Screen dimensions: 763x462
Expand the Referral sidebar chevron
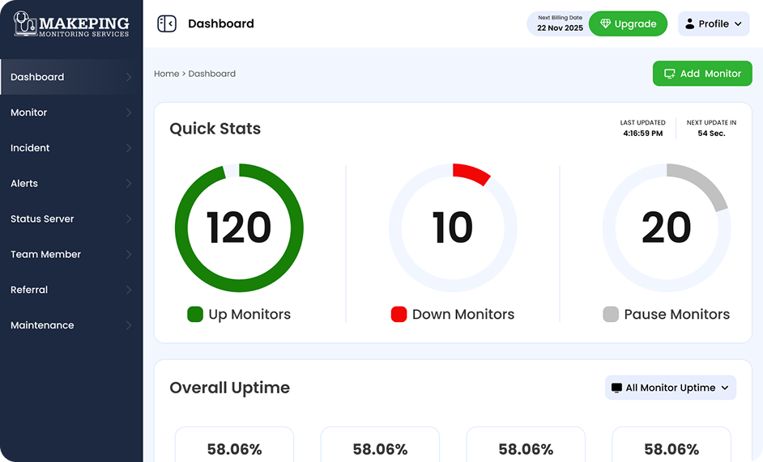129,290
